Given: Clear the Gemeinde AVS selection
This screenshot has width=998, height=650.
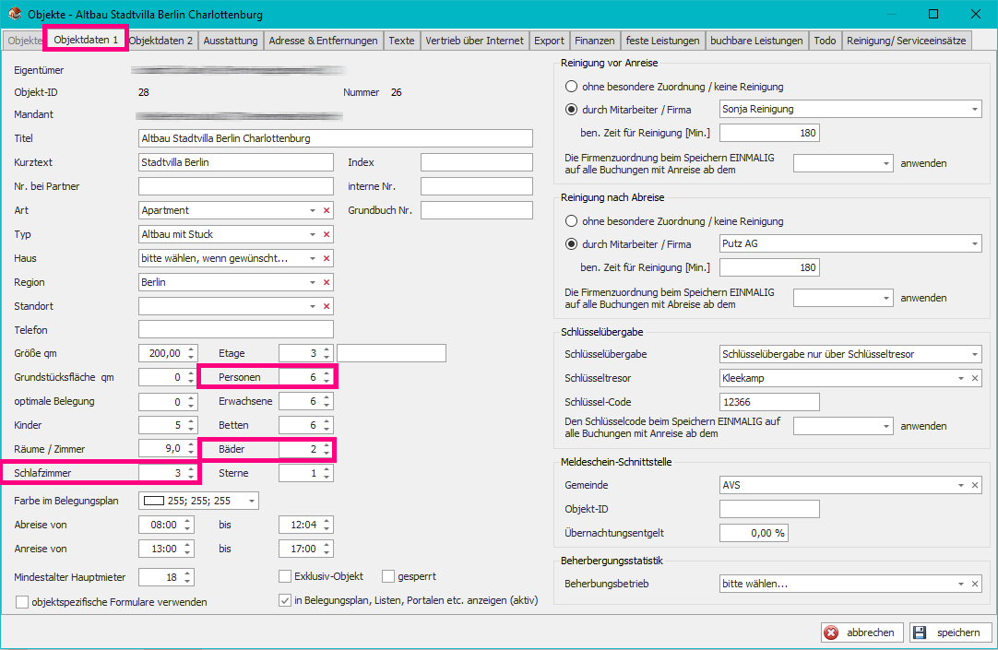Looking at the screenshot, I should 975,485.
